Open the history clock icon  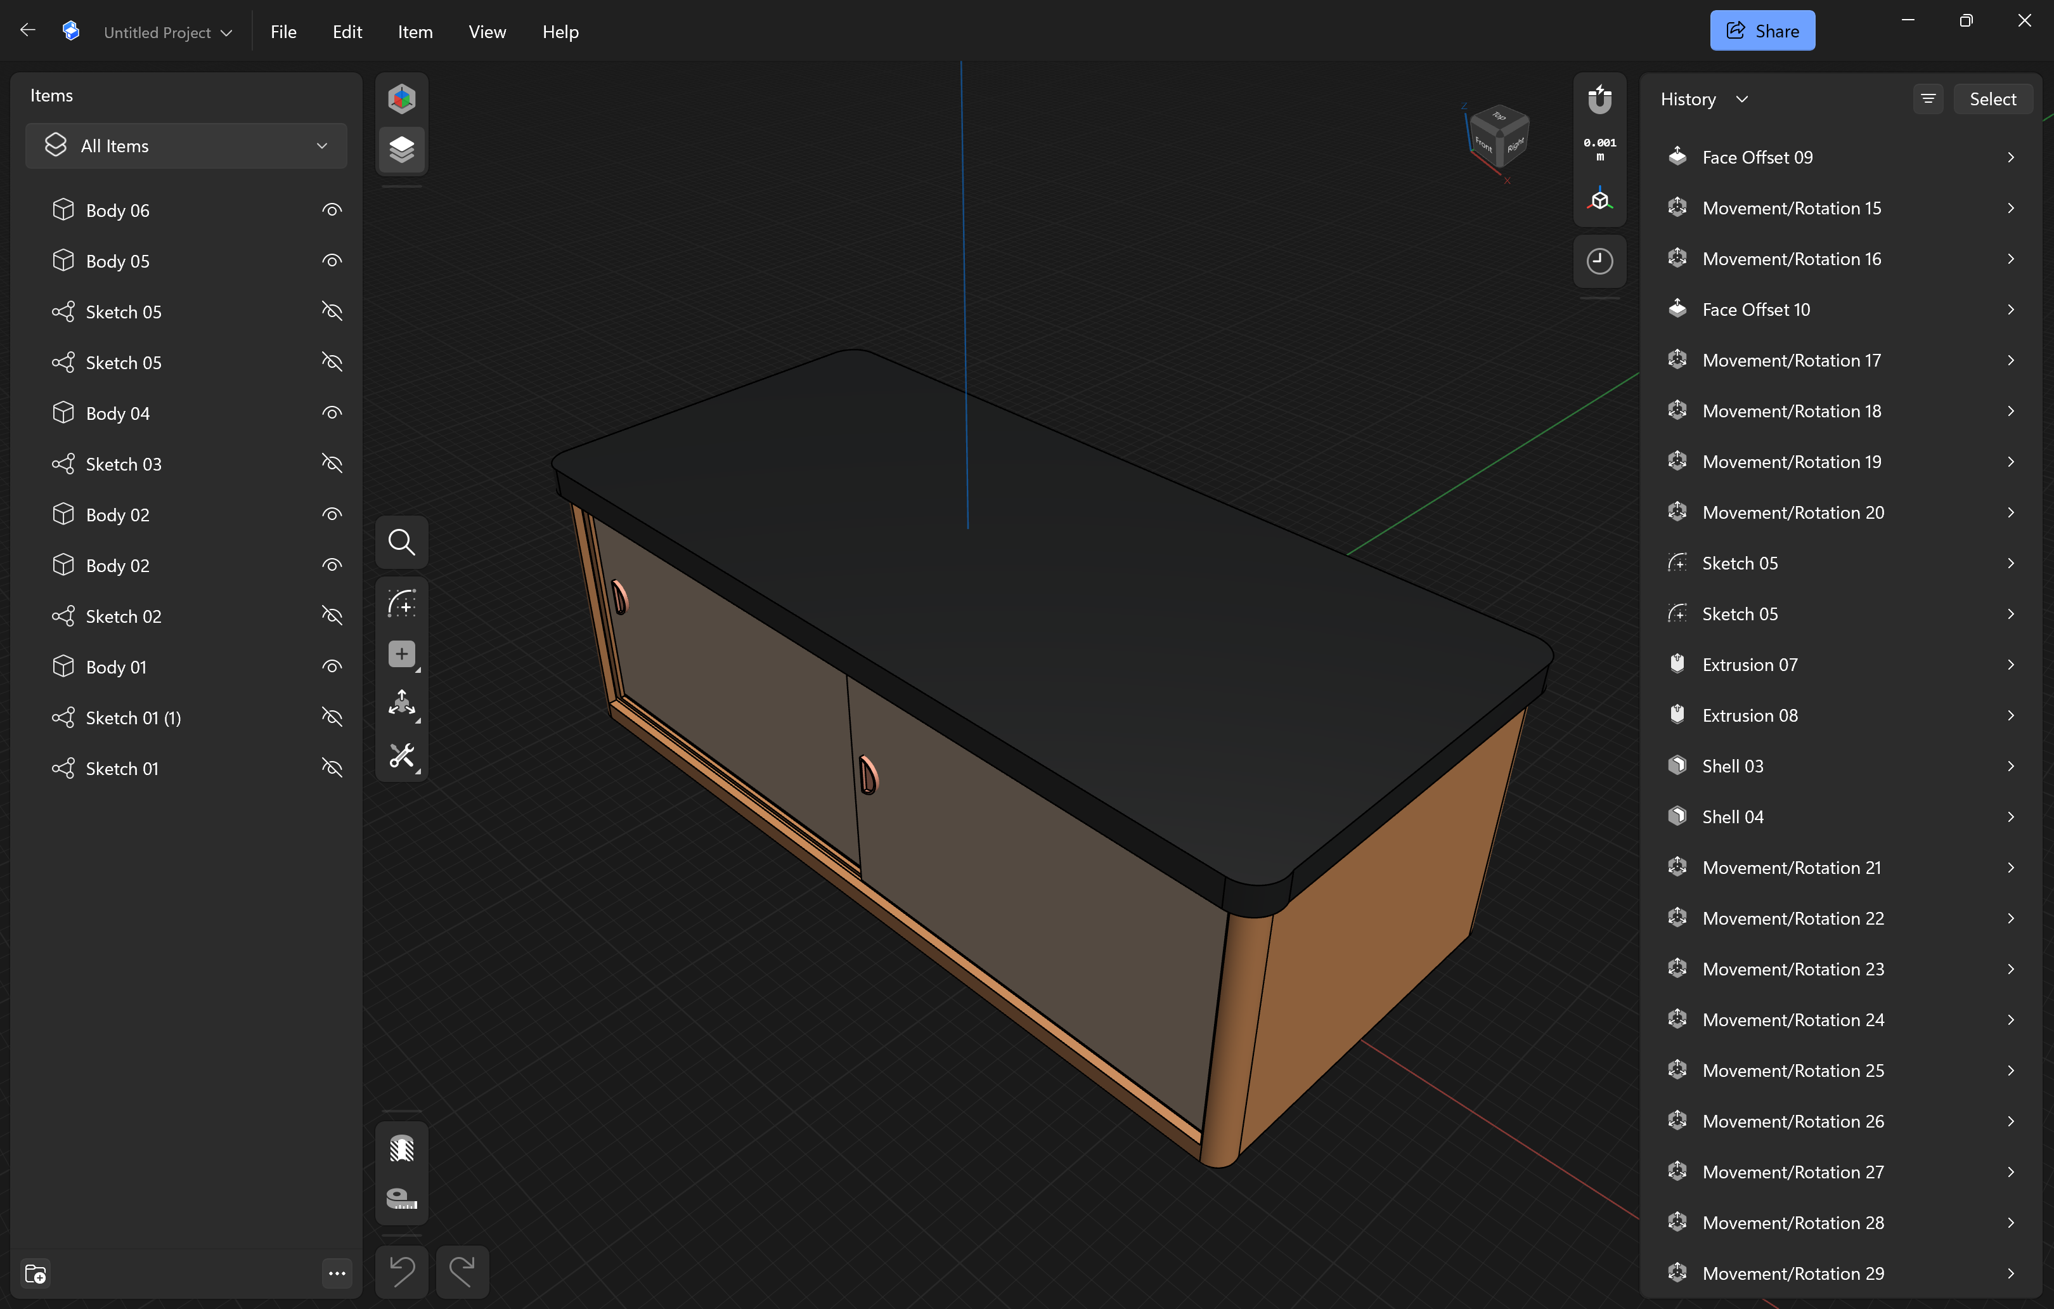click(x=1599, y=261)
